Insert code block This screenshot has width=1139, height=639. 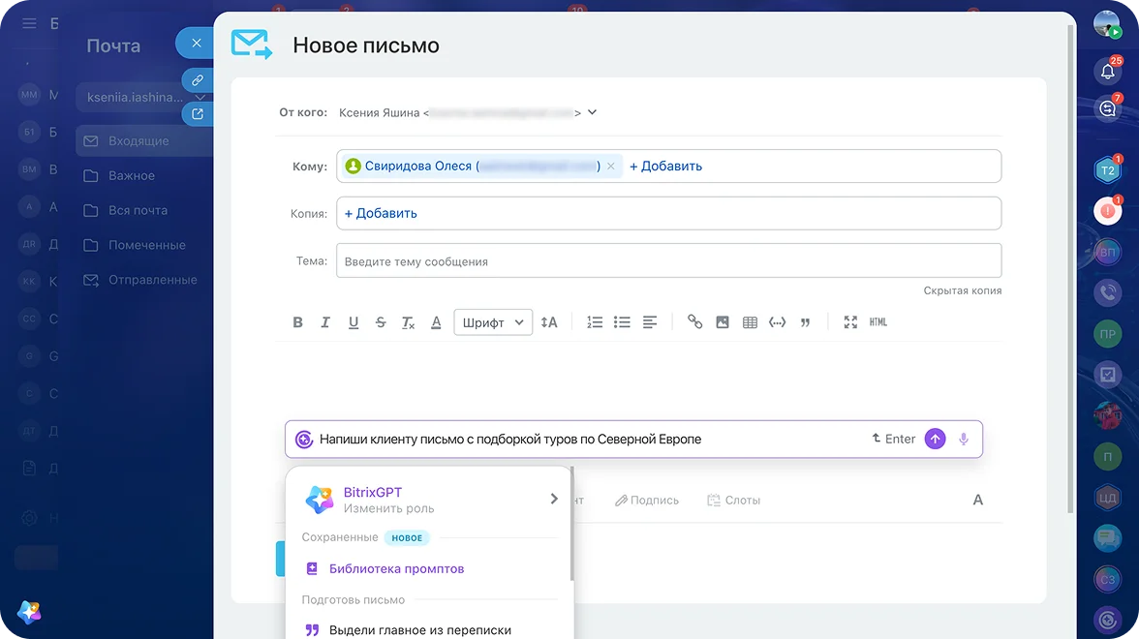tap(777, 322)
